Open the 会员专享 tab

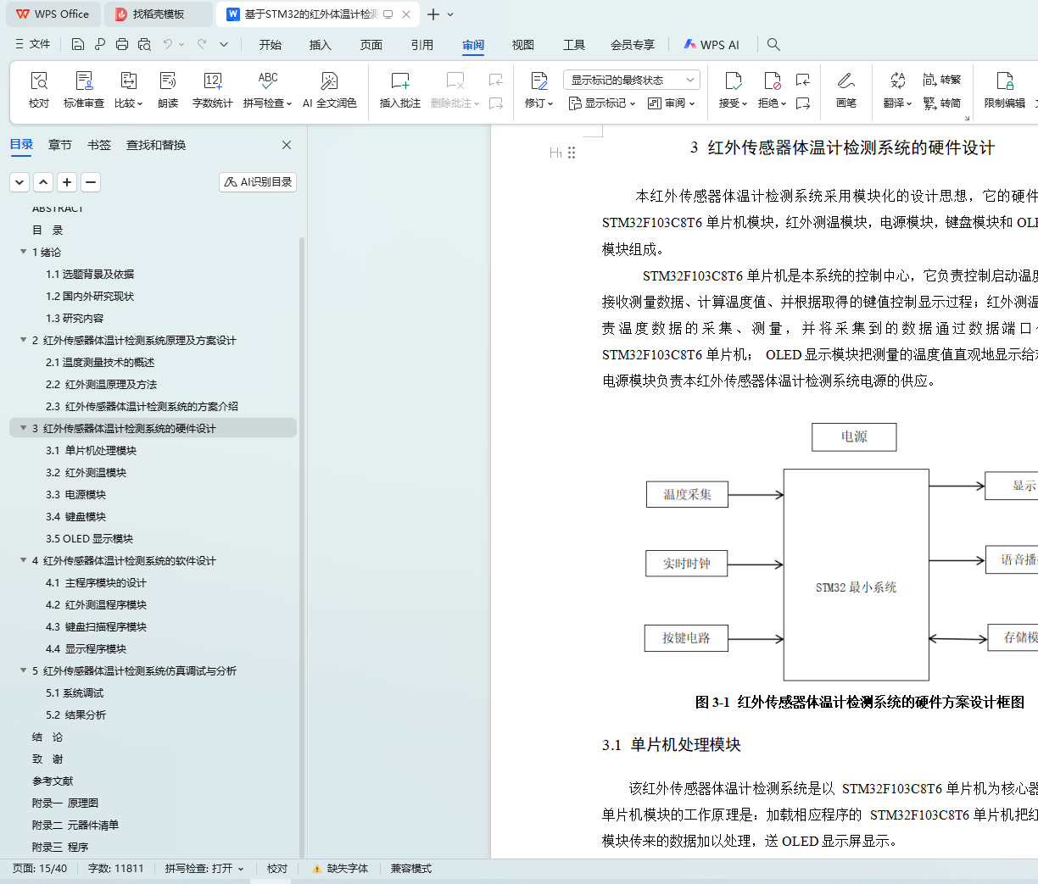click(633, 45)
